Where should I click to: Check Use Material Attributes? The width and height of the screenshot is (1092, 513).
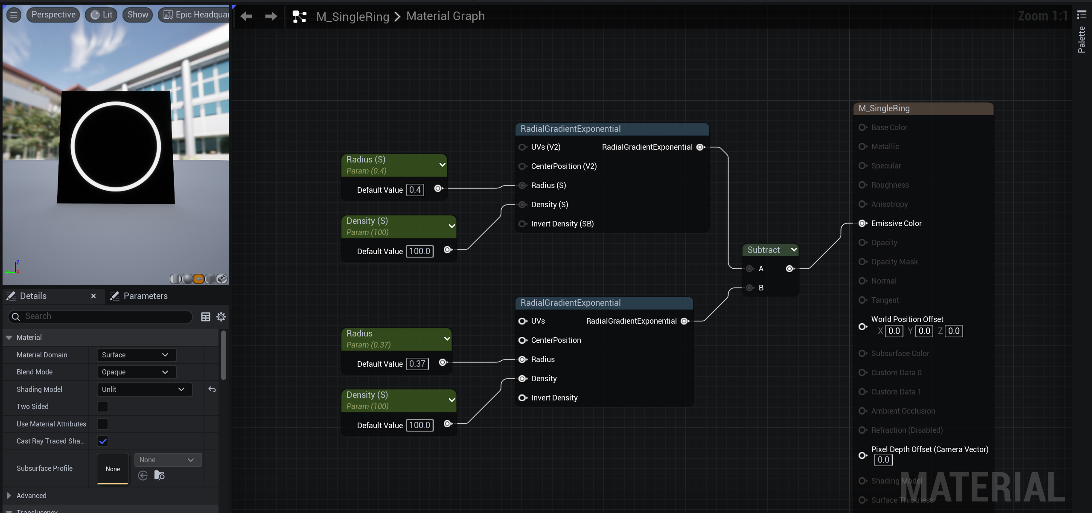coord(102,424)
